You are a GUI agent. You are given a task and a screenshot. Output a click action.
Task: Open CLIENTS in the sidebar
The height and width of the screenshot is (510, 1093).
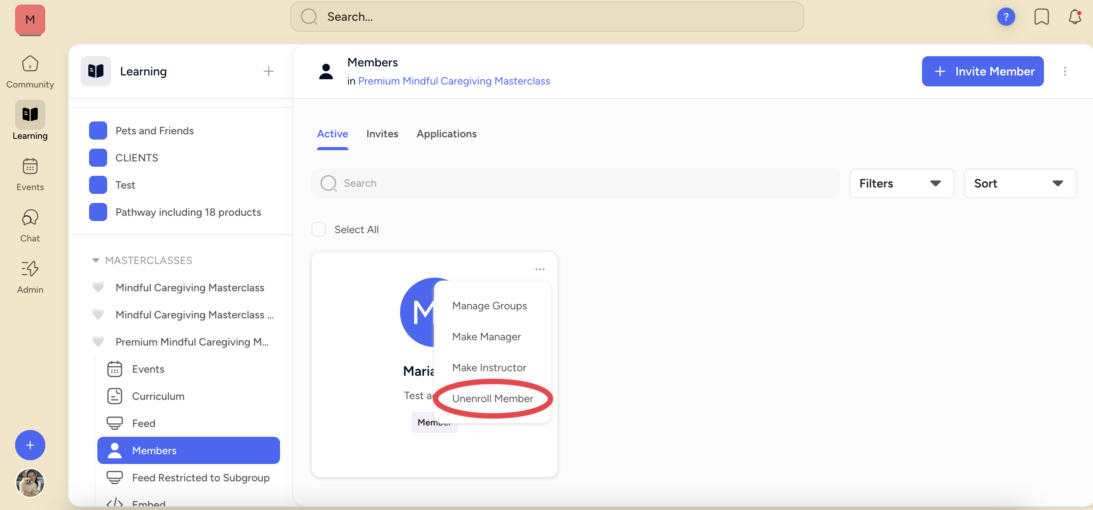pos(137,158)
